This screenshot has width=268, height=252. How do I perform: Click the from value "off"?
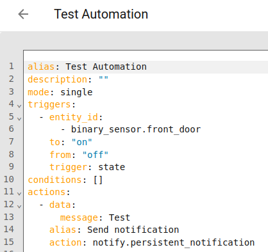(x=96, y=155)
